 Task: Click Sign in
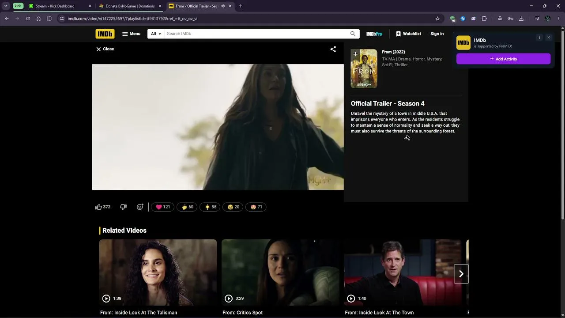[x=437, y=34]
